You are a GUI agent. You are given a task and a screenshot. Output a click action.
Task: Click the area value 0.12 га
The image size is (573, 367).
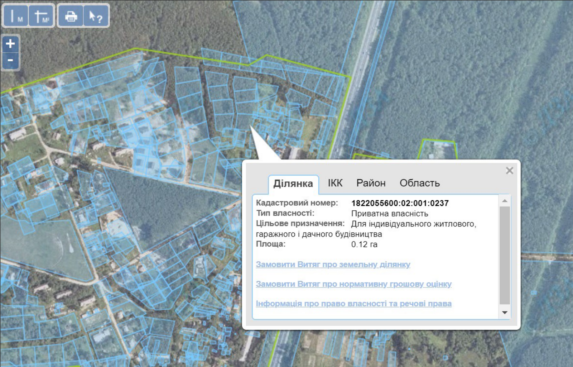[364, 244]
